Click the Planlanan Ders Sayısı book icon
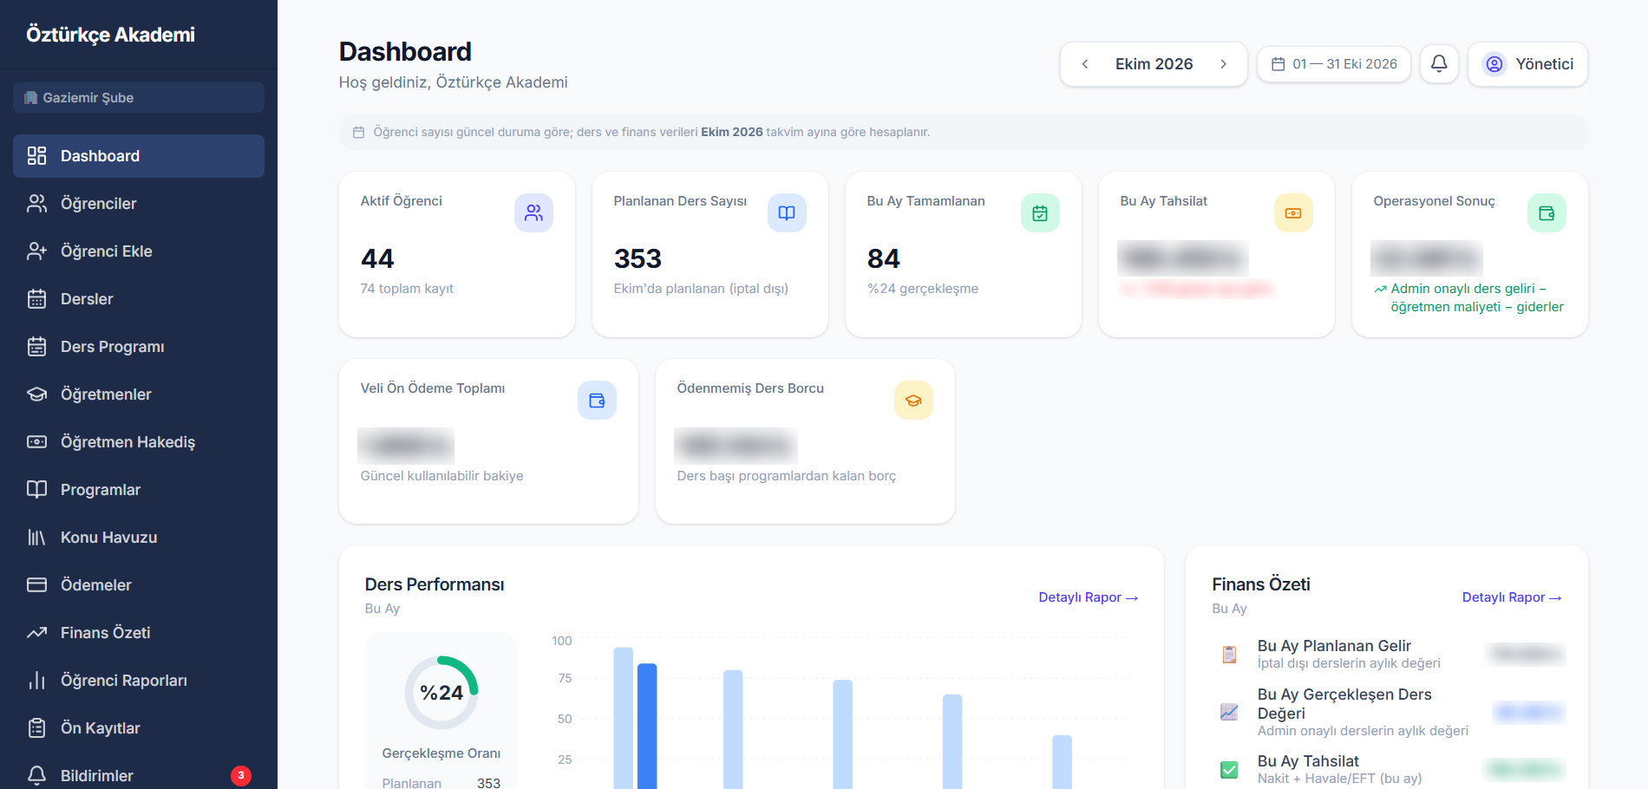The image size is (1648, 789). pyautogui.click(x=787, y=212)
